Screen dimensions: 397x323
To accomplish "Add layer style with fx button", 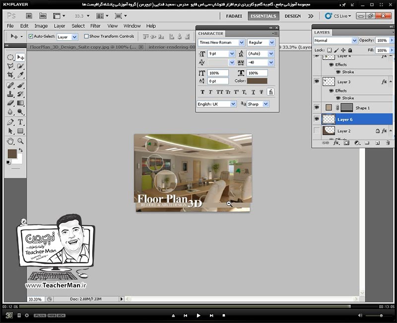I will [336, 143].
